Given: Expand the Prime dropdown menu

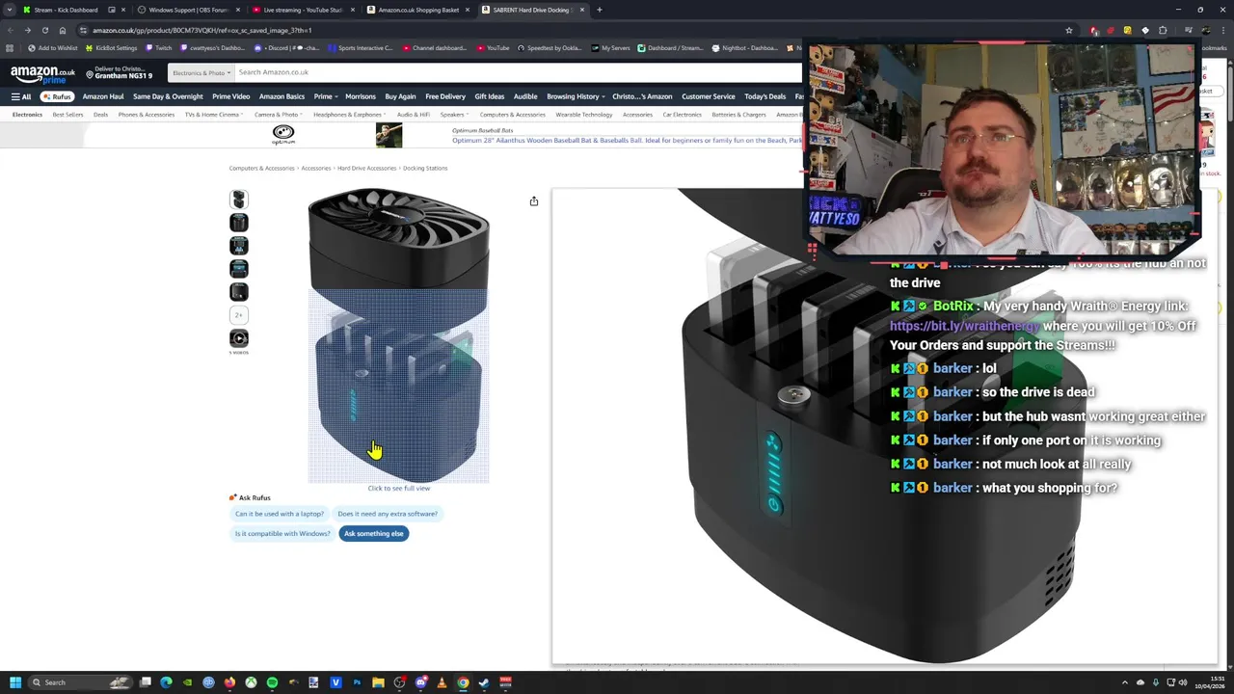Looking at the screenshot, I should click(x=324, y=96).
